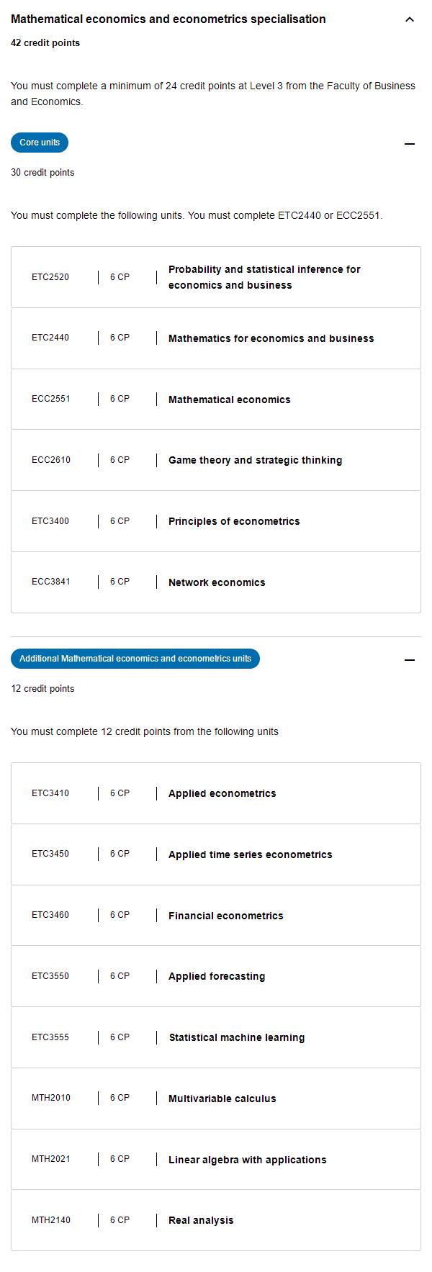Select the Core units pill label
The image size is (432, 1272).
pyautogui.click(x=40, y=143)
